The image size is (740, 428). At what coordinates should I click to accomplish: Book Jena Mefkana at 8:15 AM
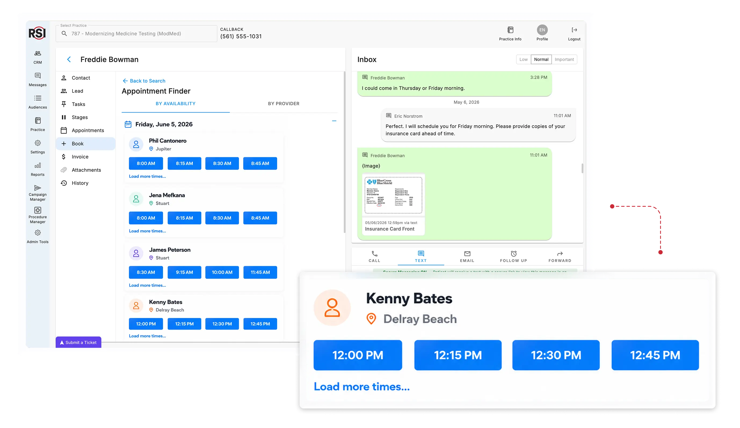184,218
